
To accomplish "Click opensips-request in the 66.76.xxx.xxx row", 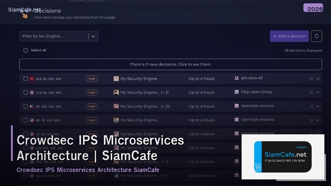I will tap(257, 119).
